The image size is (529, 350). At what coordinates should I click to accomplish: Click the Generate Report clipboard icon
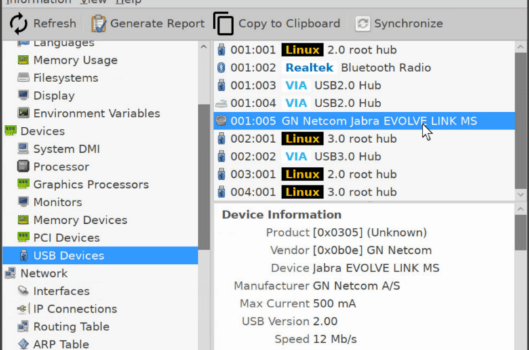98,24
